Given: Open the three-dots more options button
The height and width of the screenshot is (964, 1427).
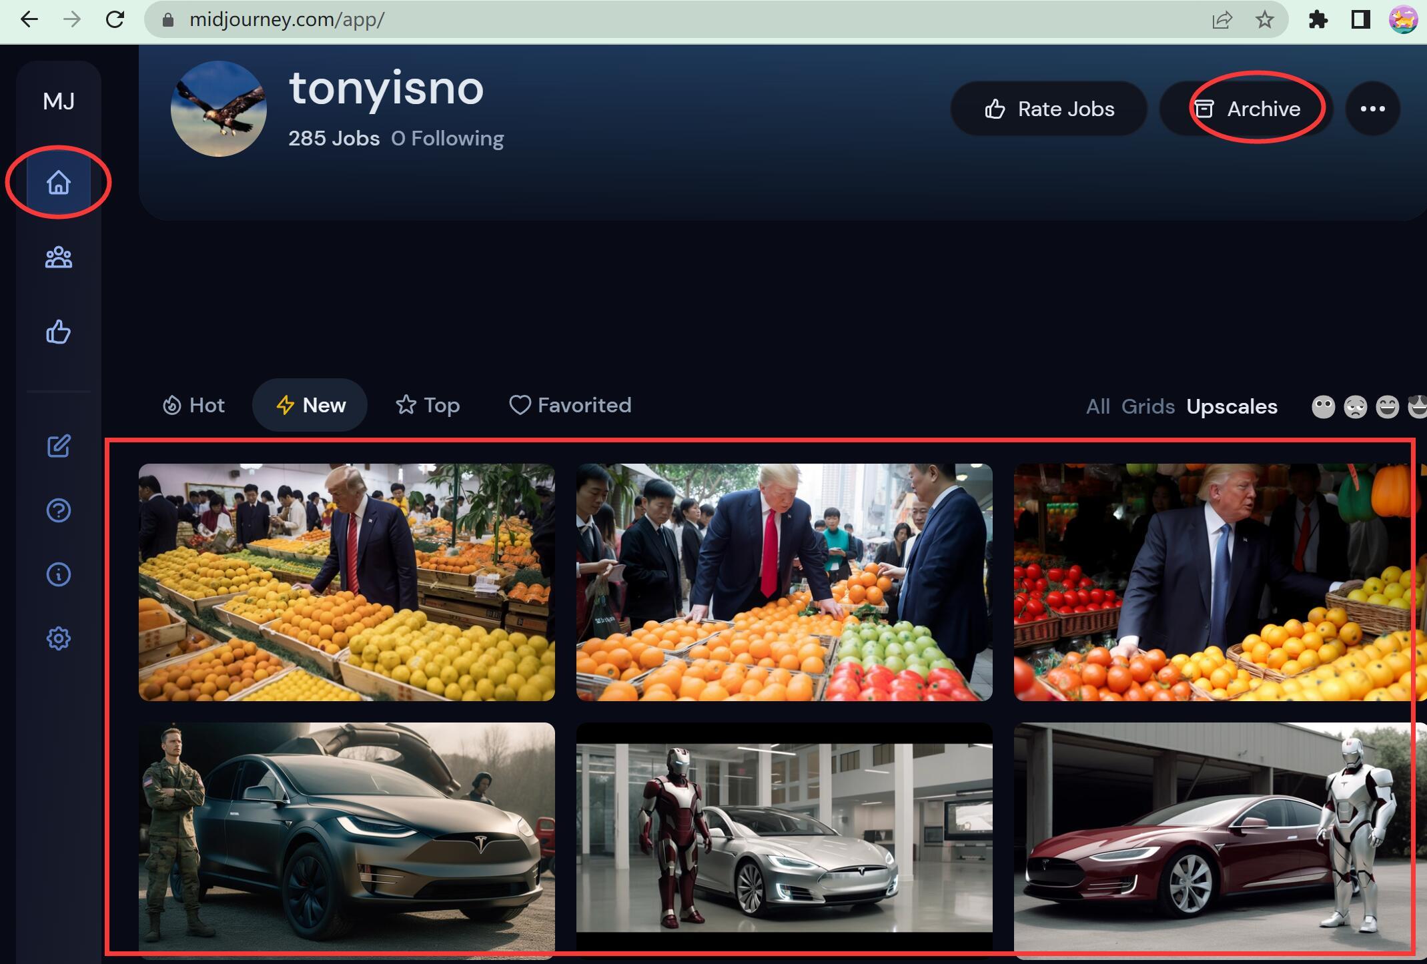Looking at the screenshot, I should point(1372,109).
